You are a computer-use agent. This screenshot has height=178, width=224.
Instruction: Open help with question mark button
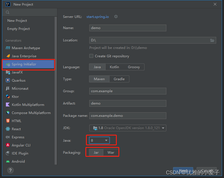(x=10, y=170)
